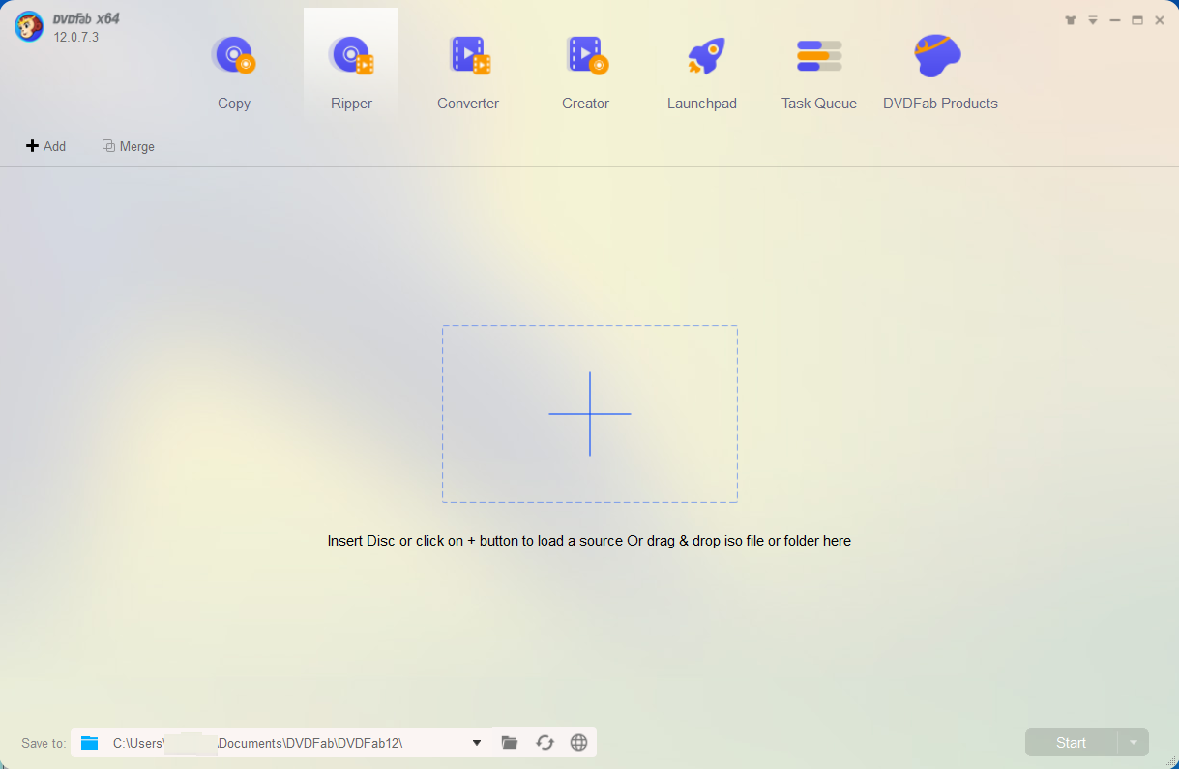Open the Copy module
Image resolution: width=1179 pixels, height=769 pixels.
point(233,68)
